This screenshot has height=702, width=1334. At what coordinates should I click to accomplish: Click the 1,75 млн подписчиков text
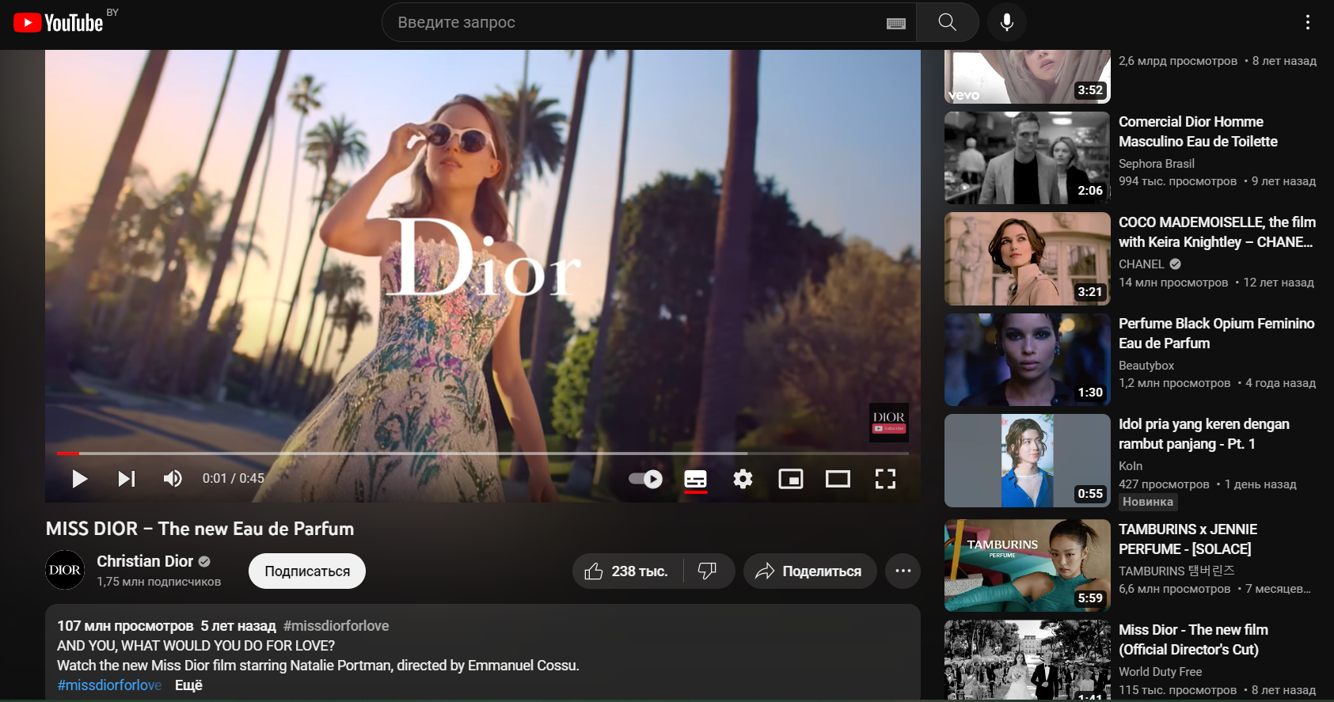[x=159, y=582]
